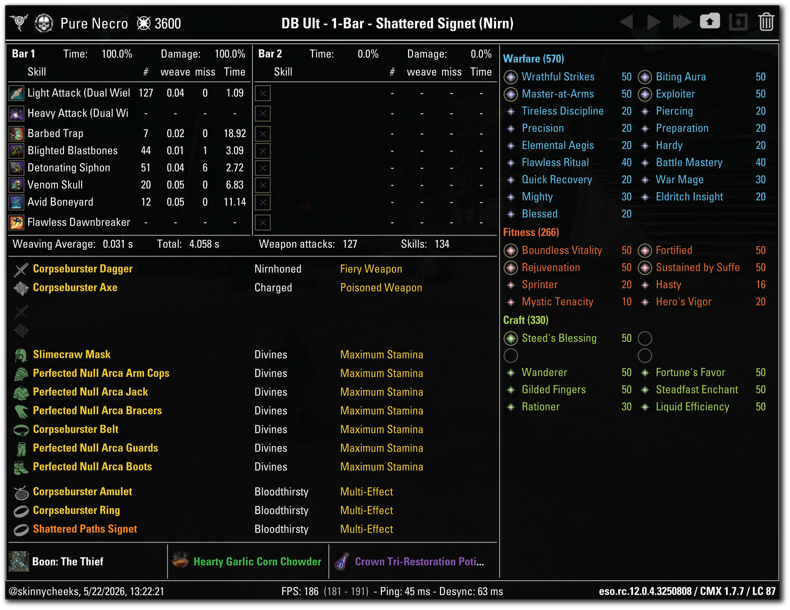Click the Shattered Paths Signet ring icon
This screenshot has height=610, width=790.
21,529
